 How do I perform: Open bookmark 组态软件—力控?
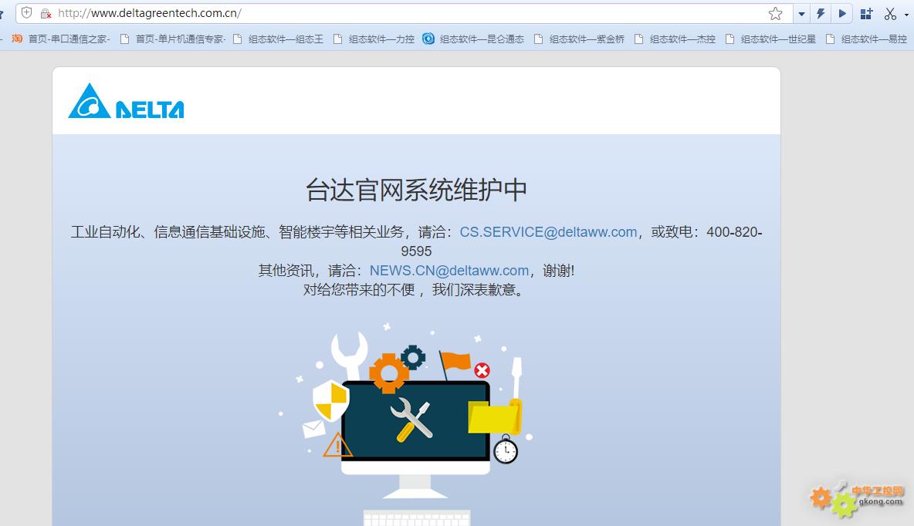point(374,39)
